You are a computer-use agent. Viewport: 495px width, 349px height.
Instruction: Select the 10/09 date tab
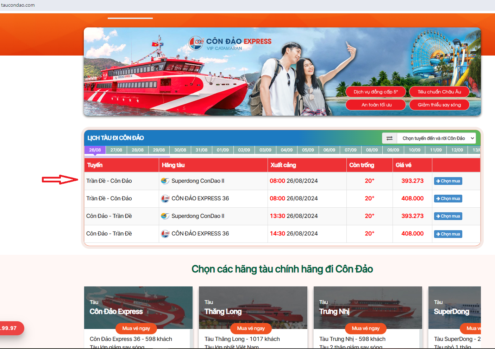coord(414,150)
